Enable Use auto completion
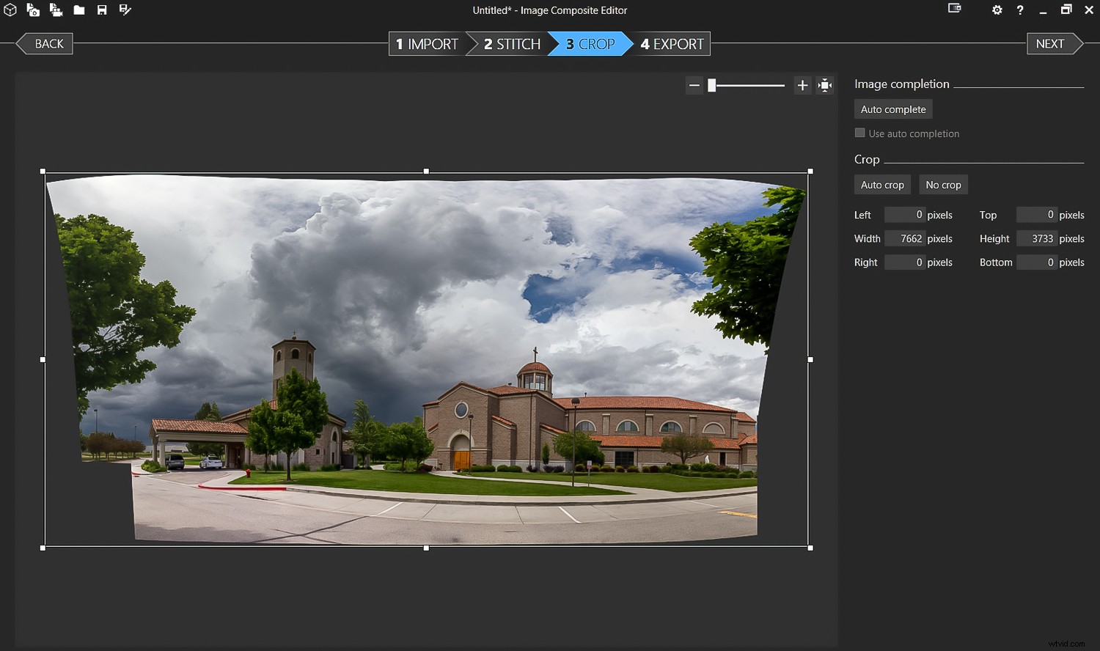Image resolution: width=1100 pixels, height=651 pixels. (859, 133)
